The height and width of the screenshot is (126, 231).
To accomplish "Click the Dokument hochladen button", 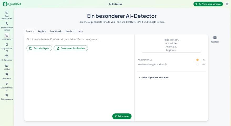I will 71,48.
